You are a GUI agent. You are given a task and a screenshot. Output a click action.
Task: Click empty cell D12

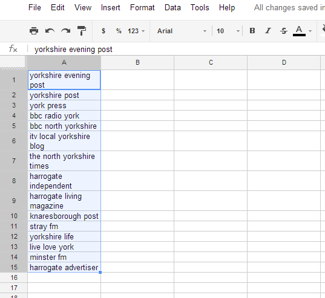click(x=284, y=236)
